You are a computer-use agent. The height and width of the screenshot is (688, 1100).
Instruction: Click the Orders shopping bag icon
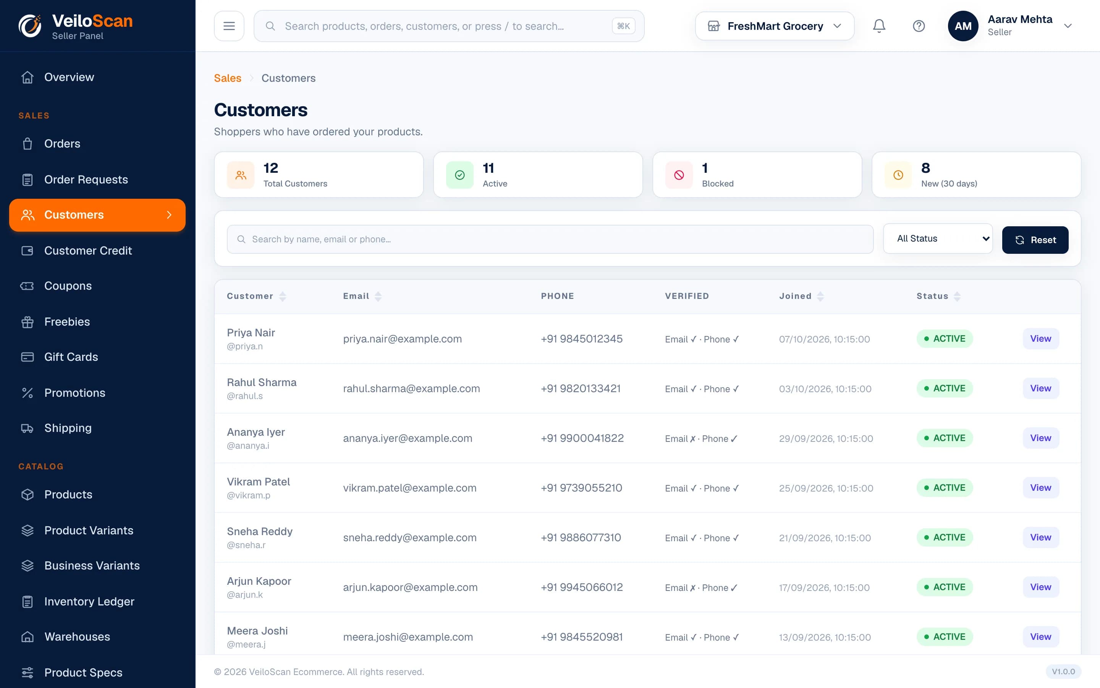pyautogui.click(x=27, y=144)
